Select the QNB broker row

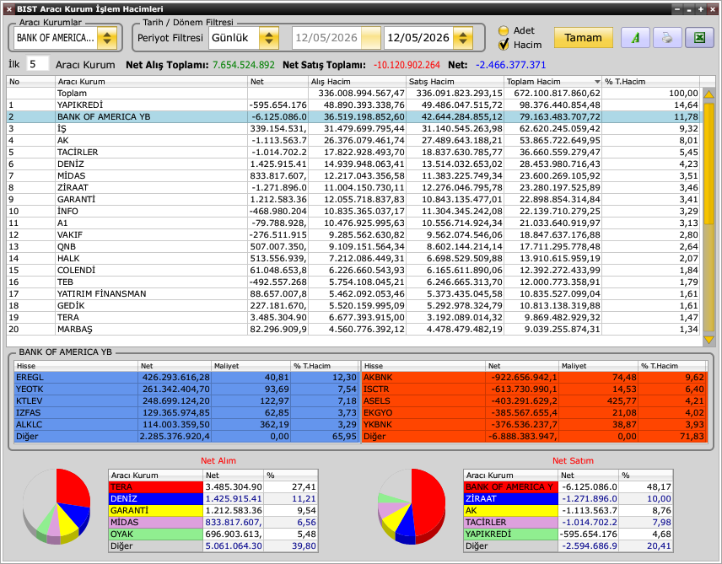tap(353, 247)
